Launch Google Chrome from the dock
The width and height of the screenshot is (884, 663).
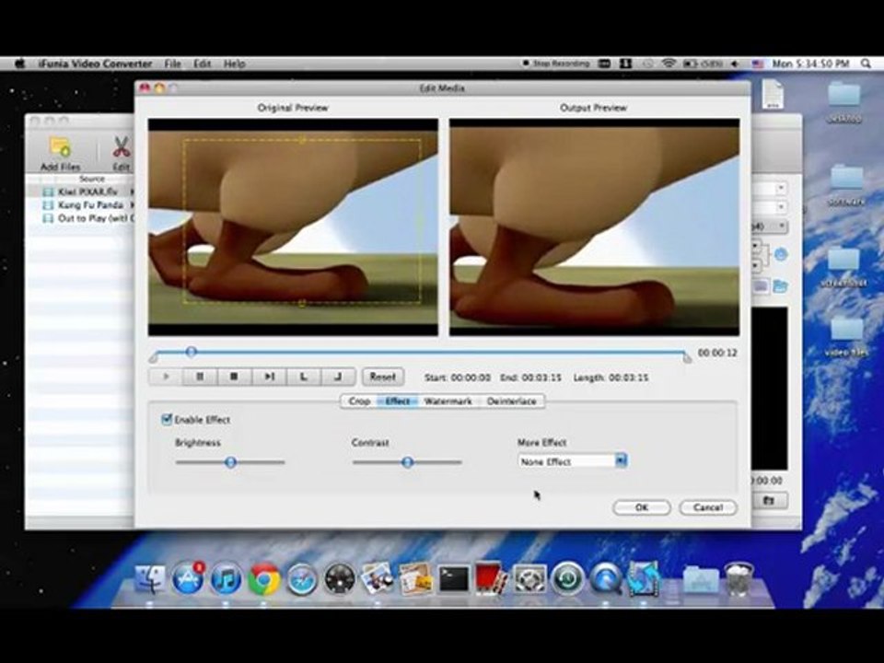tap(264, 579)
